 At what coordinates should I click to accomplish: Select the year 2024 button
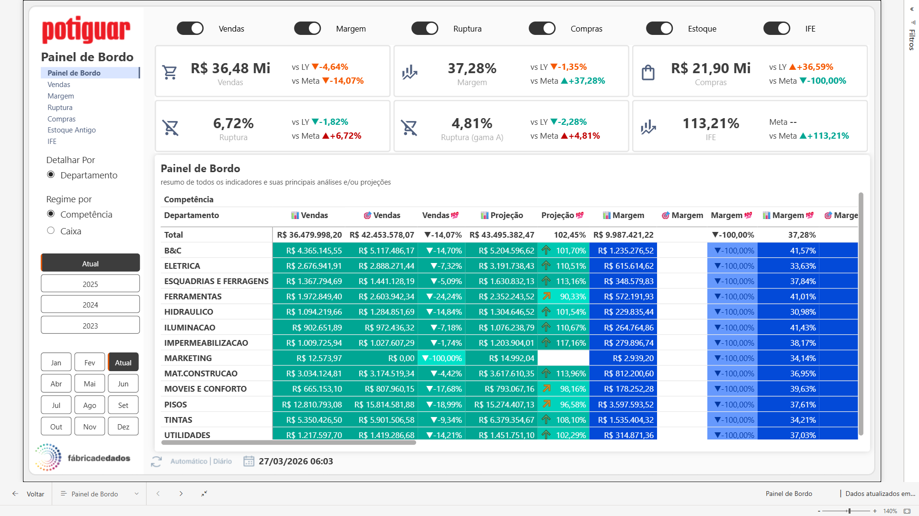[90, 304]
